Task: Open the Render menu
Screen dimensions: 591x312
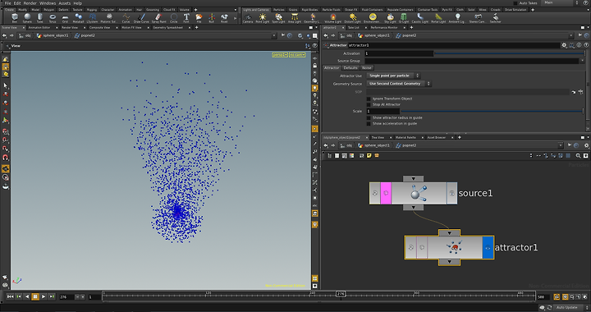Action: pyautogui.click(x=30, y=3)
